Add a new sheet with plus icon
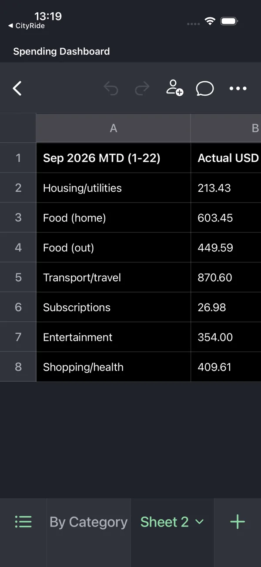 pos(238,522)
